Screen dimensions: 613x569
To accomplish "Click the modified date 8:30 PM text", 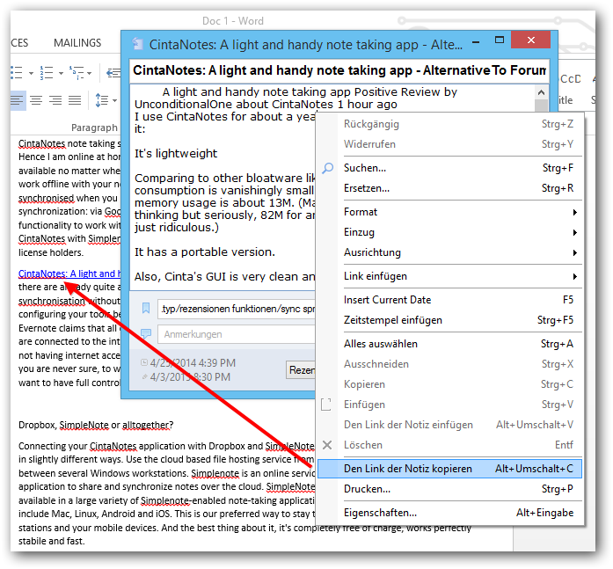I will (x=190, y=377).
